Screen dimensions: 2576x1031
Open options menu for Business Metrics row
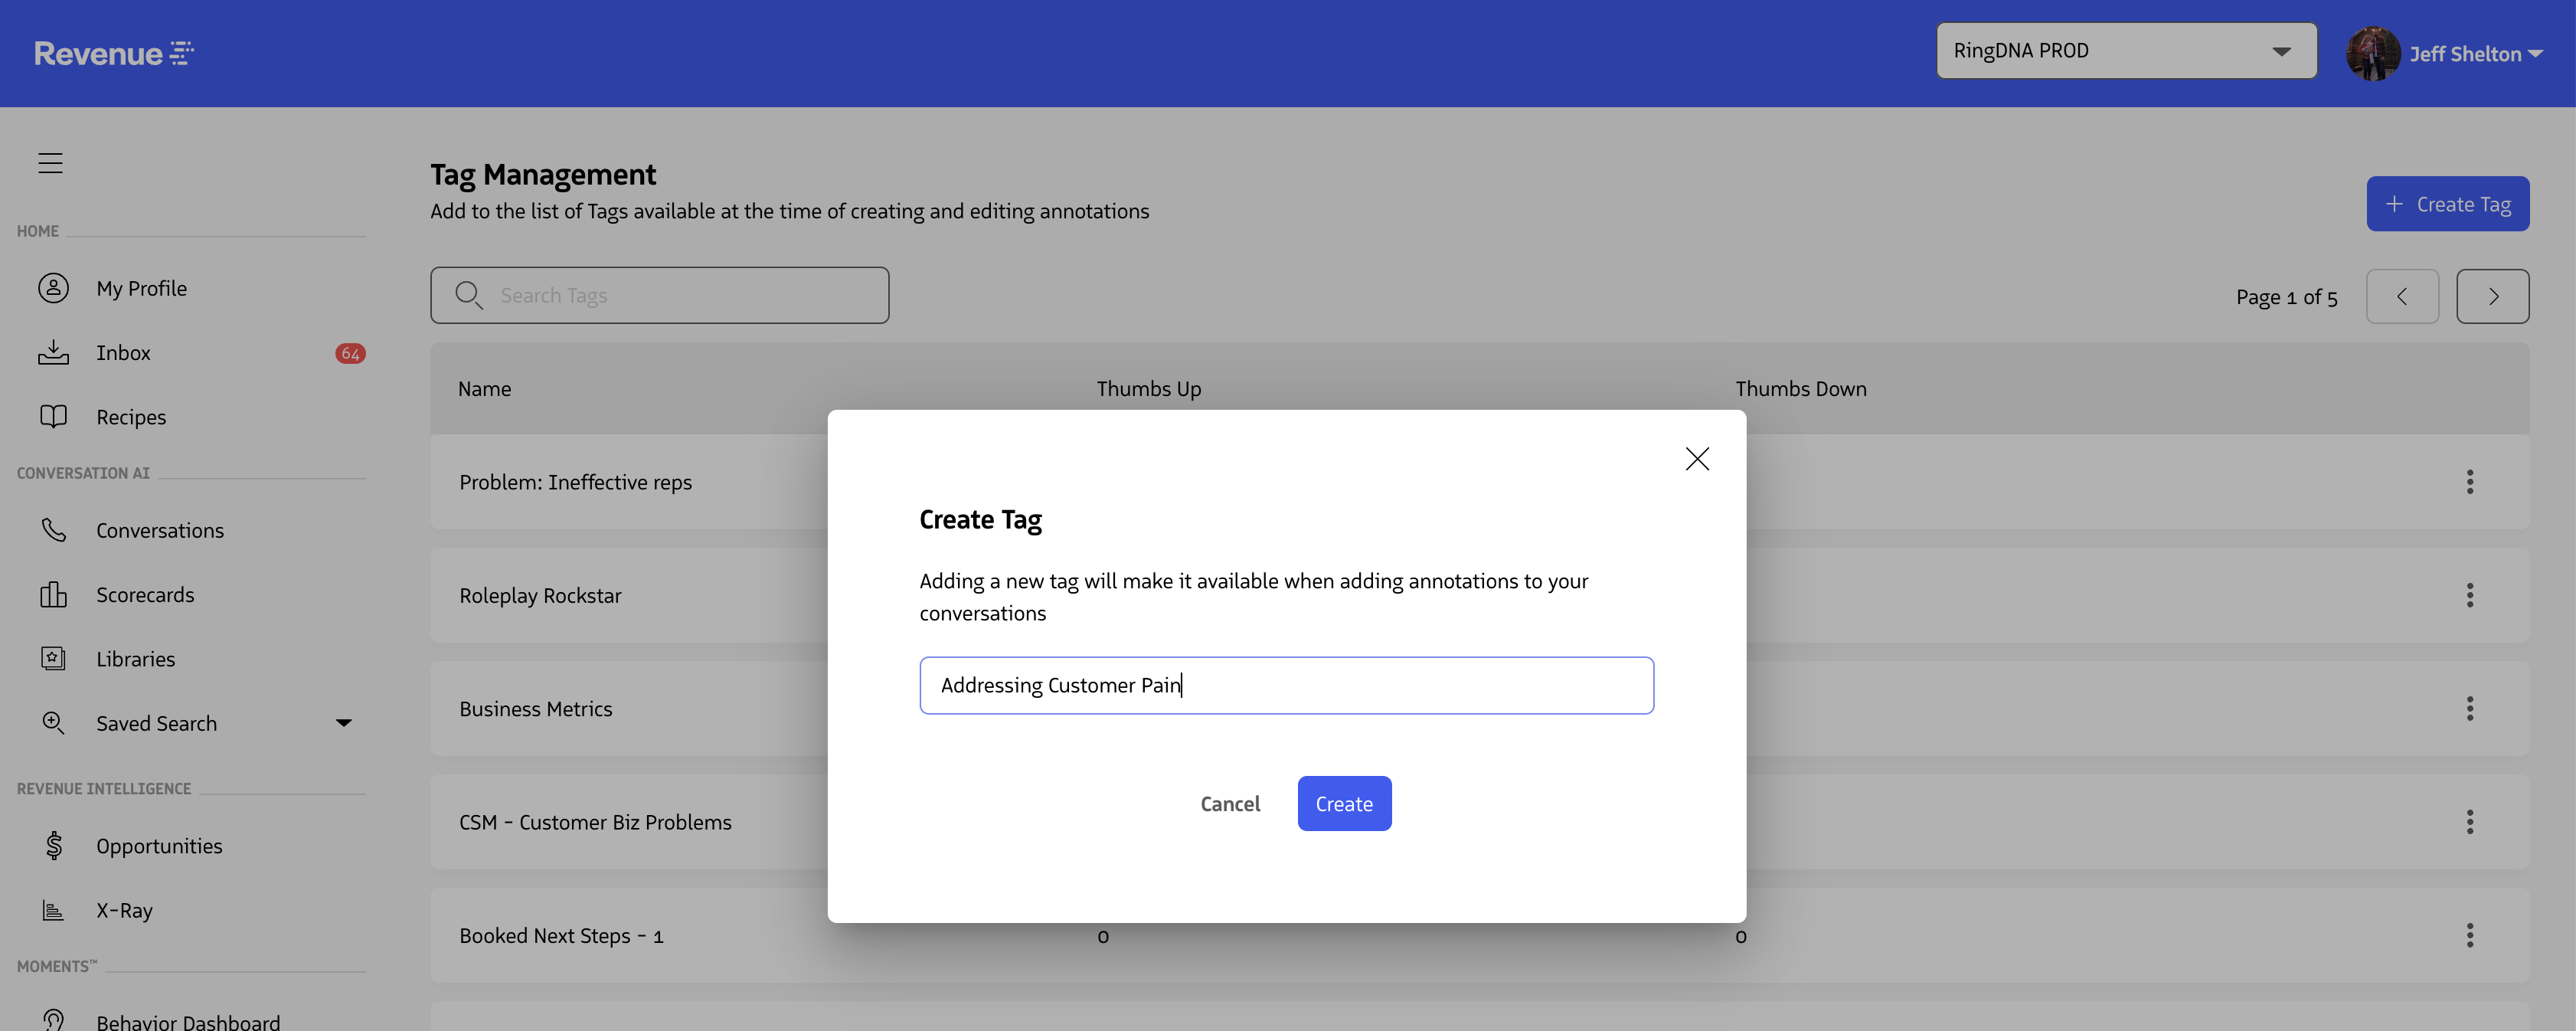[2469, 708]
